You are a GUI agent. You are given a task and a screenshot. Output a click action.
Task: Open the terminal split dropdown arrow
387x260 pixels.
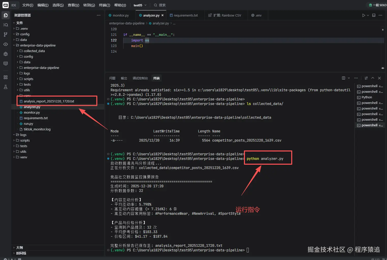(349, 78)
